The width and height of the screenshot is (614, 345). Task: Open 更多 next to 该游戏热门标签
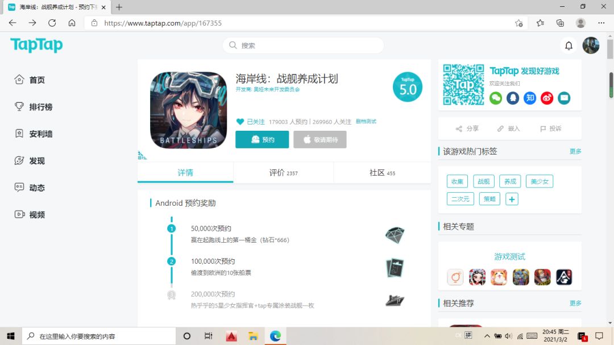(x=575, y=151)
